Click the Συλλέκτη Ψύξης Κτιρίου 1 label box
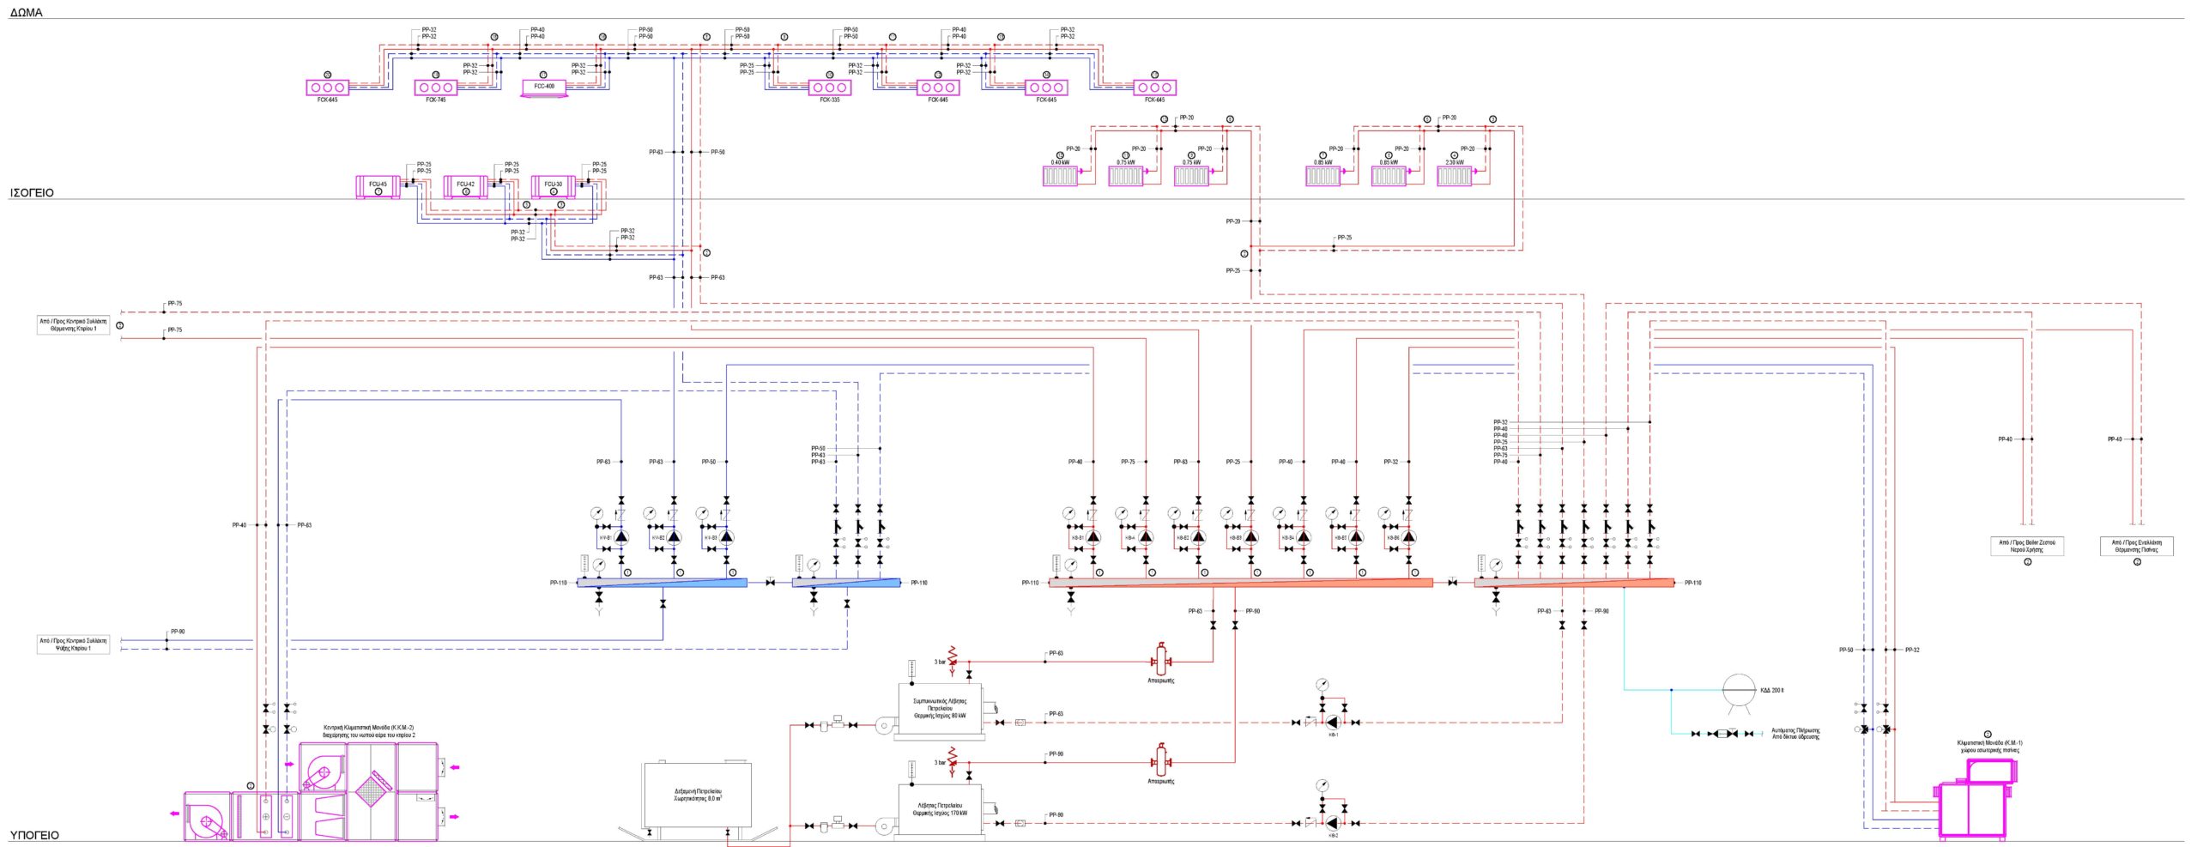The height and width of the screenshot is (847, 2197). 74,644
